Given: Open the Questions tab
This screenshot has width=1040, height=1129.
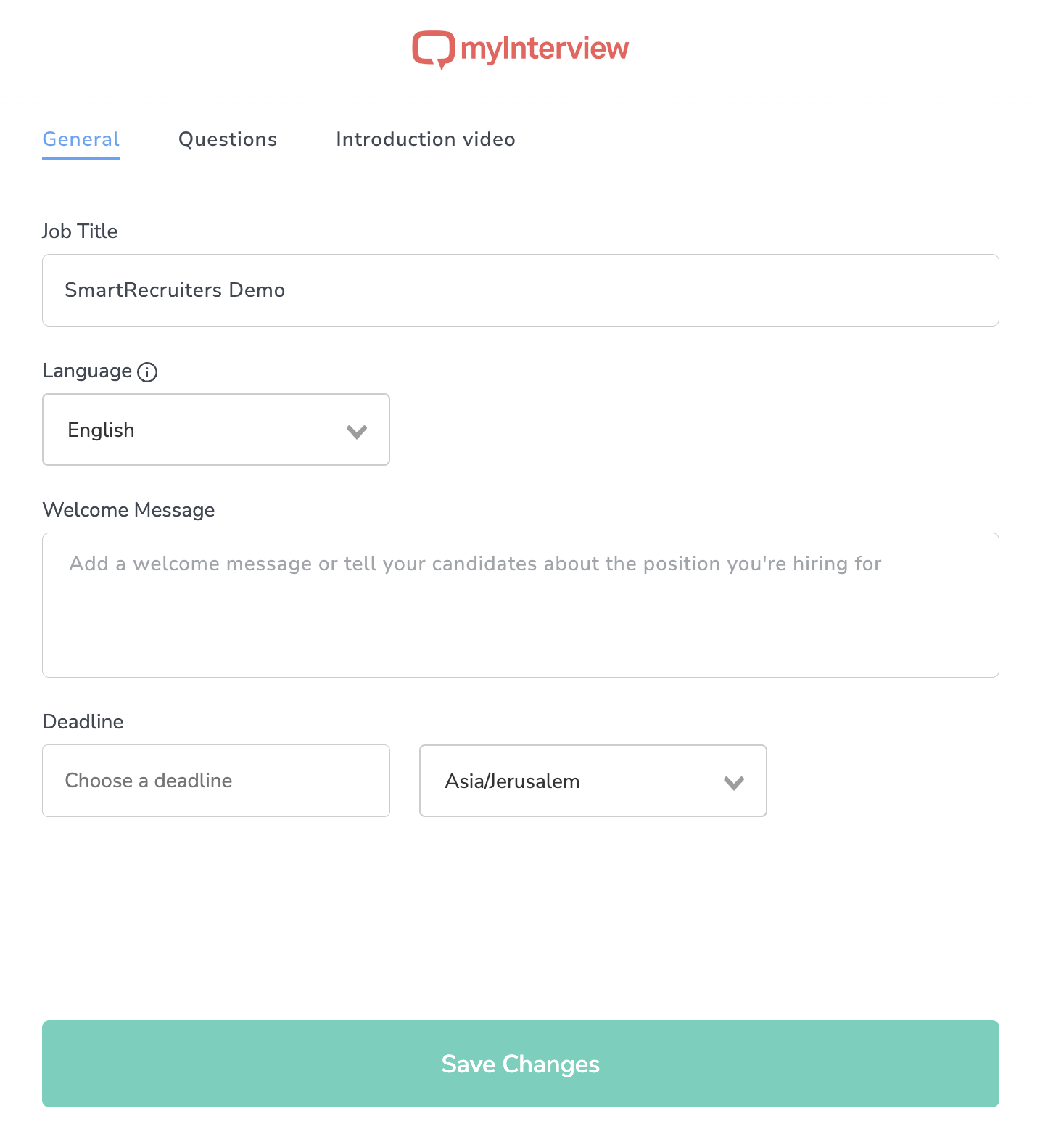Looking at the screenshot, I should [228, 139].
